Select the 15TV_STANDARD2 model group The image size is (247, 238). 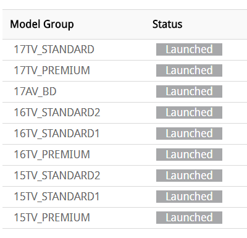tap(57, 176)
